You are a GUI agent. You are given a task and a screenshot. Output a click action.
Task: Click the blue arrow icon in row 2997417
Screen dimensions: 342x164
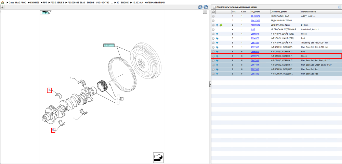217,43
